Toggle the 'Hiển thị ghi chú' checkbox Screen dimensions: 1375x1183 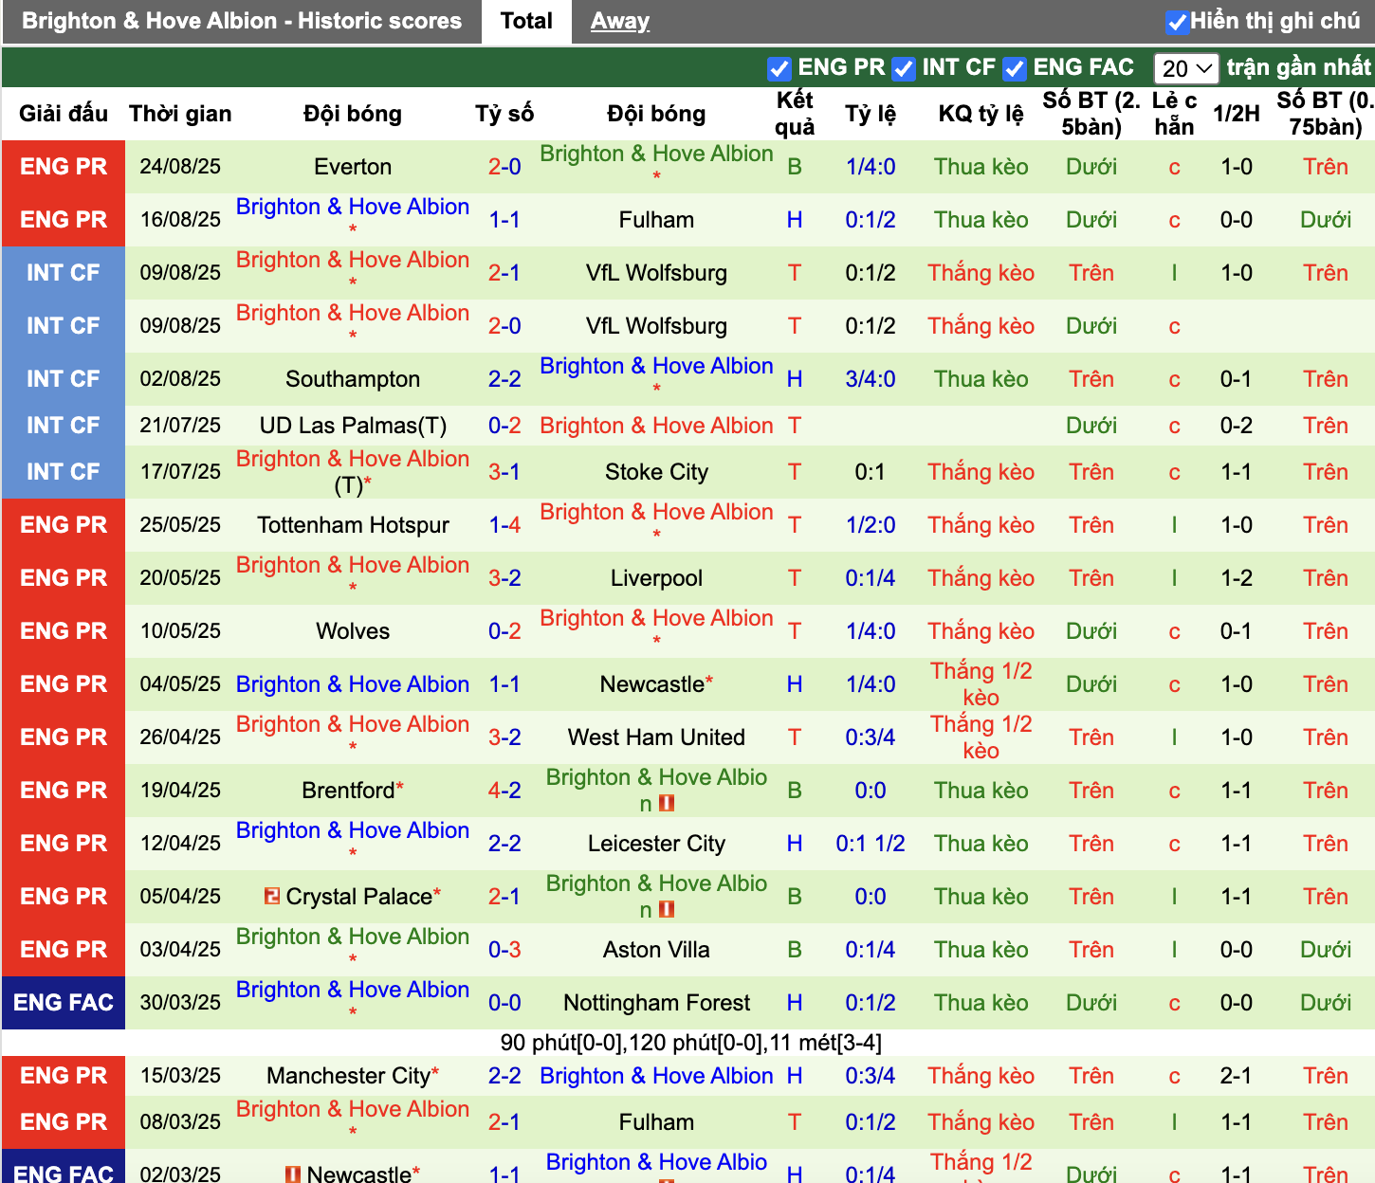(1177, 22)
